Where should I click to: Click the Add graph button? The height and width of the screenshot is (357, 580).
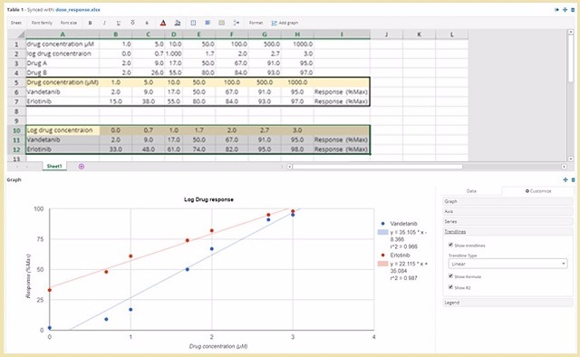pyautogui.click(x=285, y=23)
